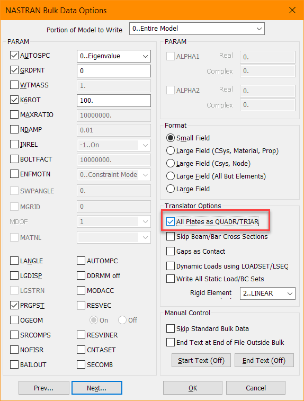Uncheck the GRDPNT checkbox
This screenshot has width=304, height=401.
[14, 70]
